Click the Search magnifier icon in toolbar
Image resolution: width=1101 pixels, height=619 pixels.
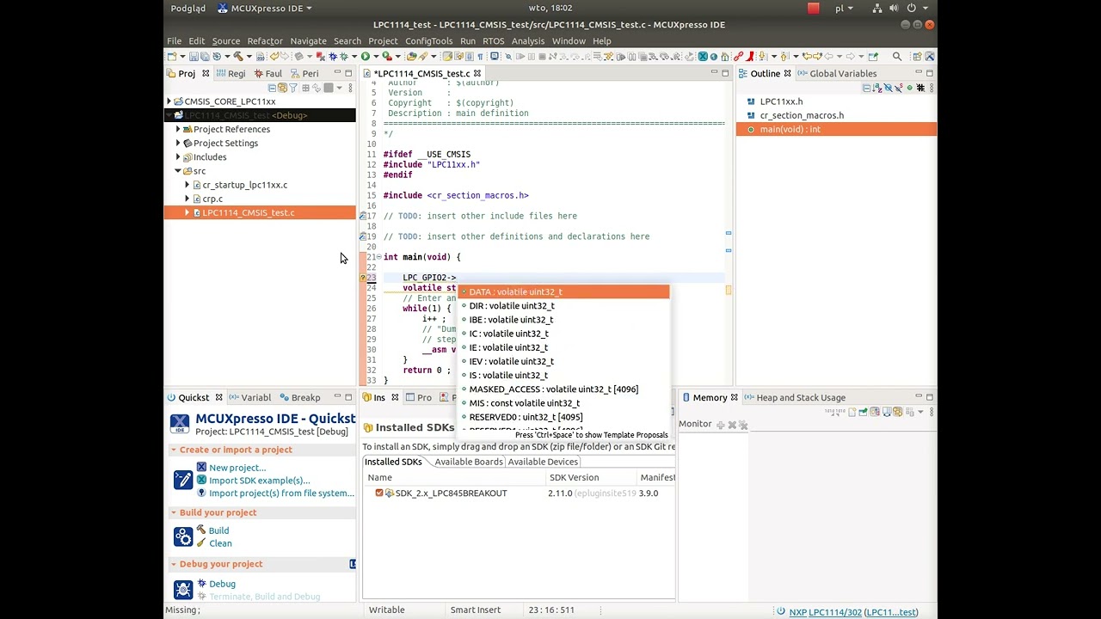click(x=896, y=57)
